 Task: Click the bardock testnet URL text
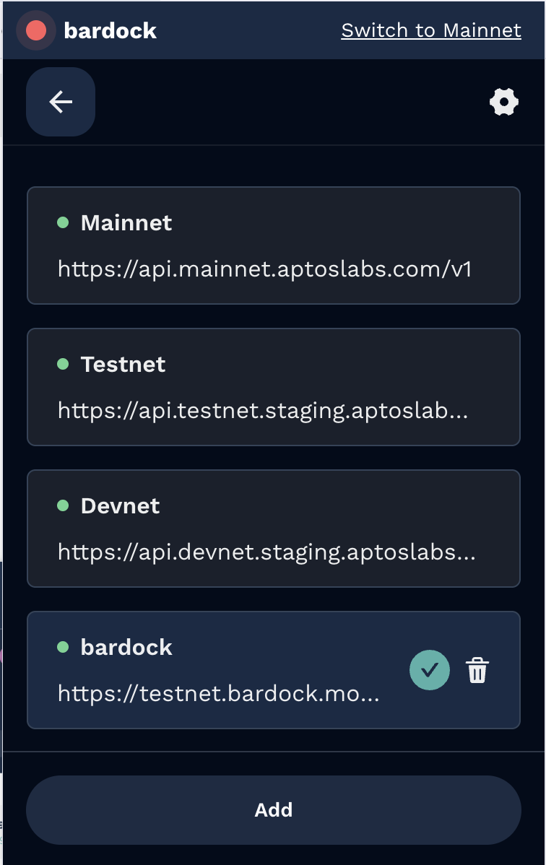218,694
